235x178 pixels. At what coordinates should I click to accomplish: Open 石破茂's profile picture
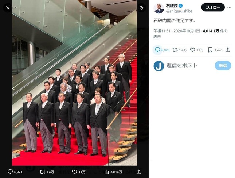pyautogui.click(x=159, y=8)
